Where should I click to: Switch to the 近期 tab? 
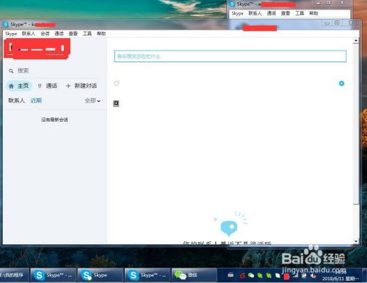(x=36, y=100)
